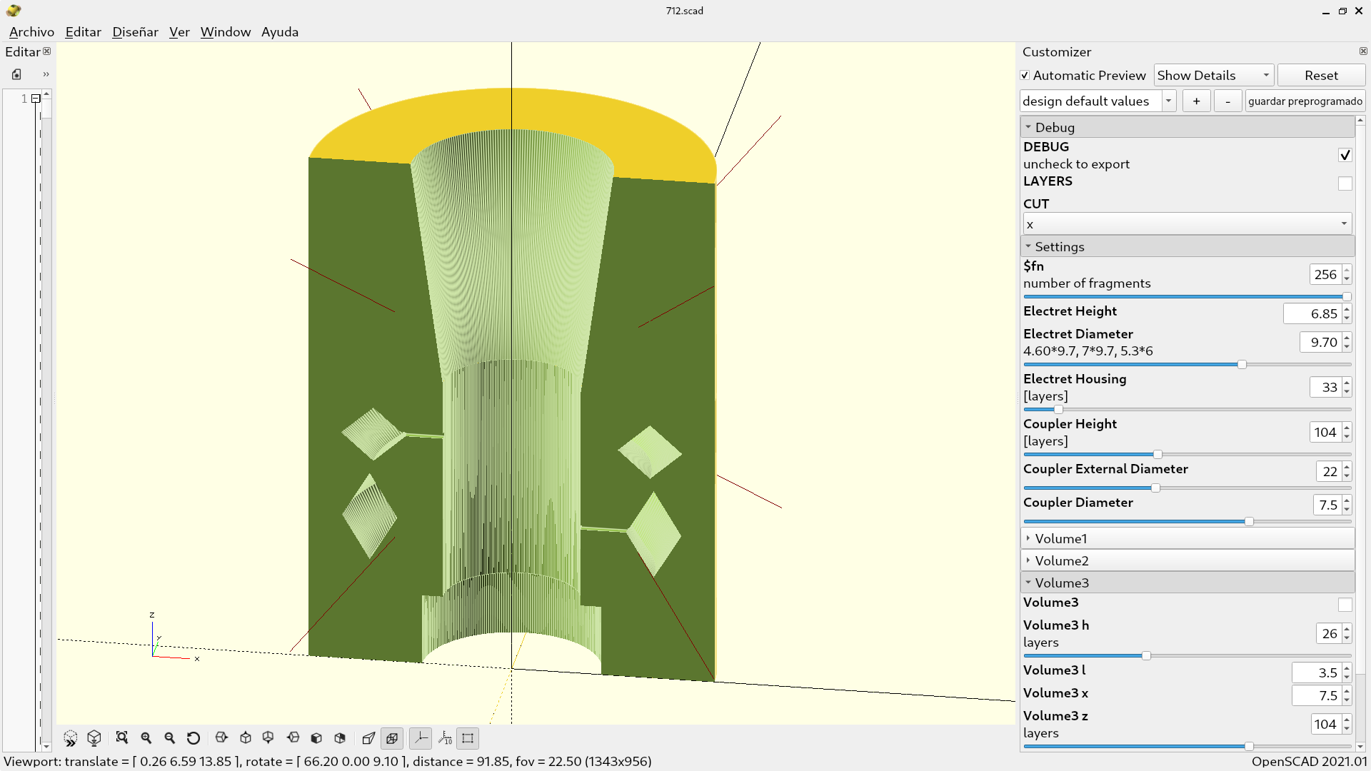Image resolution: width=1371 pixels, height=771 pixels.
Task: Adjust the Coupler Diameter slider
Action: pos(1187,522)
